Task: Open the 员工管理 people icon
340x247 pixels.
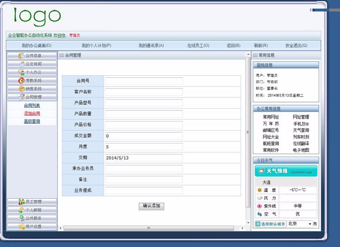Action: [x=22, y=202]
